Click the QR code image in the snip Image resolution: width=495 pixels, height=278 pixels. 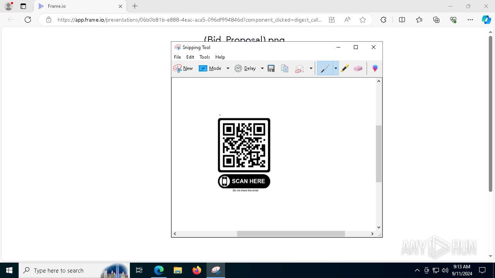click(244, 145)
